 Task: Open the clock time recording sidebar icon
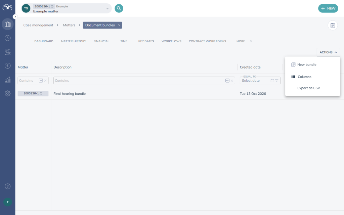pos(8,38)
